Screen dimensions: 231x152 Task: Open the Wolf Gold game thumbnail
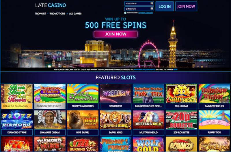point(148,144)
